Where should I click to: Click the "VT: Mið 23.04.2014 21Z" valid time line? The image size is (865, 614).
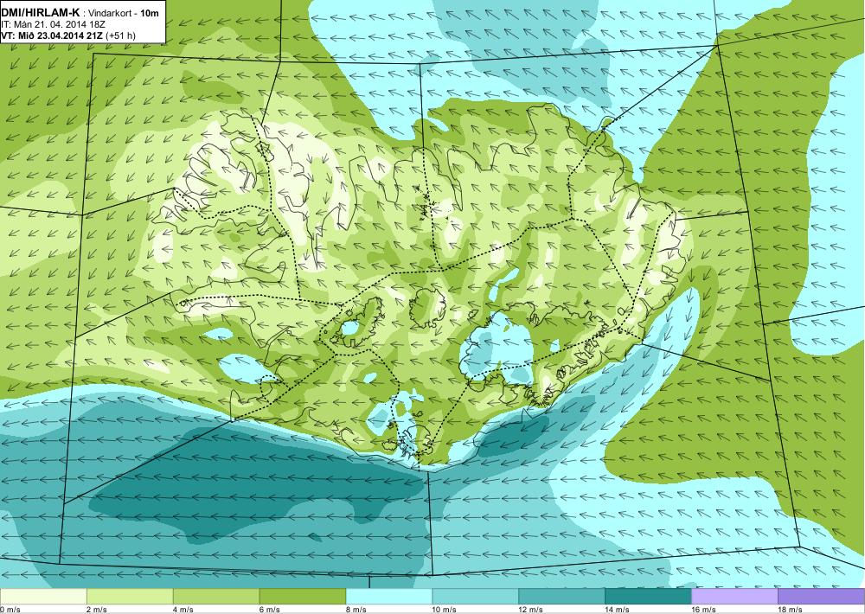point(52,35)
